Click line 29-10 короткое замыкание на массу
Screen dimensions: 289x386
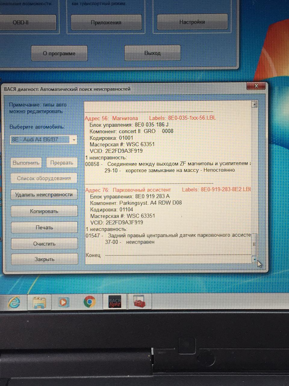coord(170,170)
